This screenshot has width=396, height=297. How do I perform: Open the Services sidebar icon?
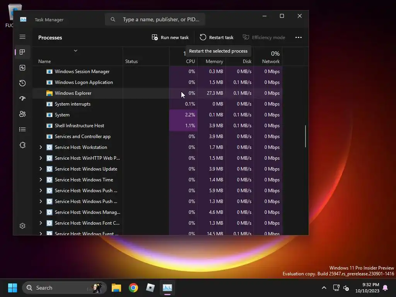(x=22, y=145)
